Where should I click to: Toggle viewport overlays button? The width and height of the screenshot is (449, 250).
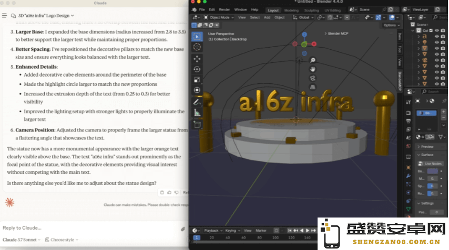point(392,17)
